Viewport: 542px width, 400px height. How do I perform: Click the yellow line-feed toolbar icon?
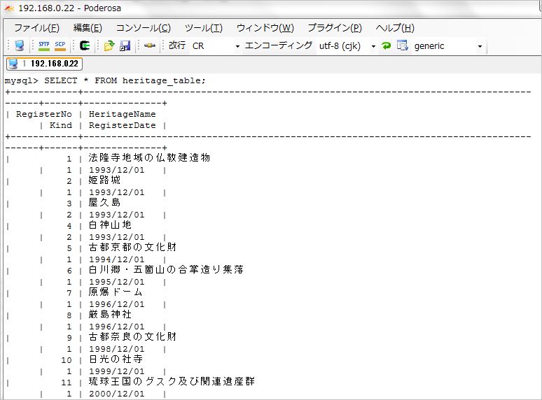point(150,45)
